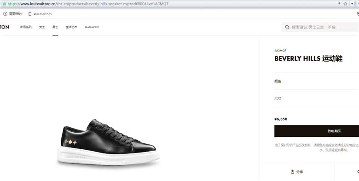Select the 男士 navigation tab

point(55,27)
